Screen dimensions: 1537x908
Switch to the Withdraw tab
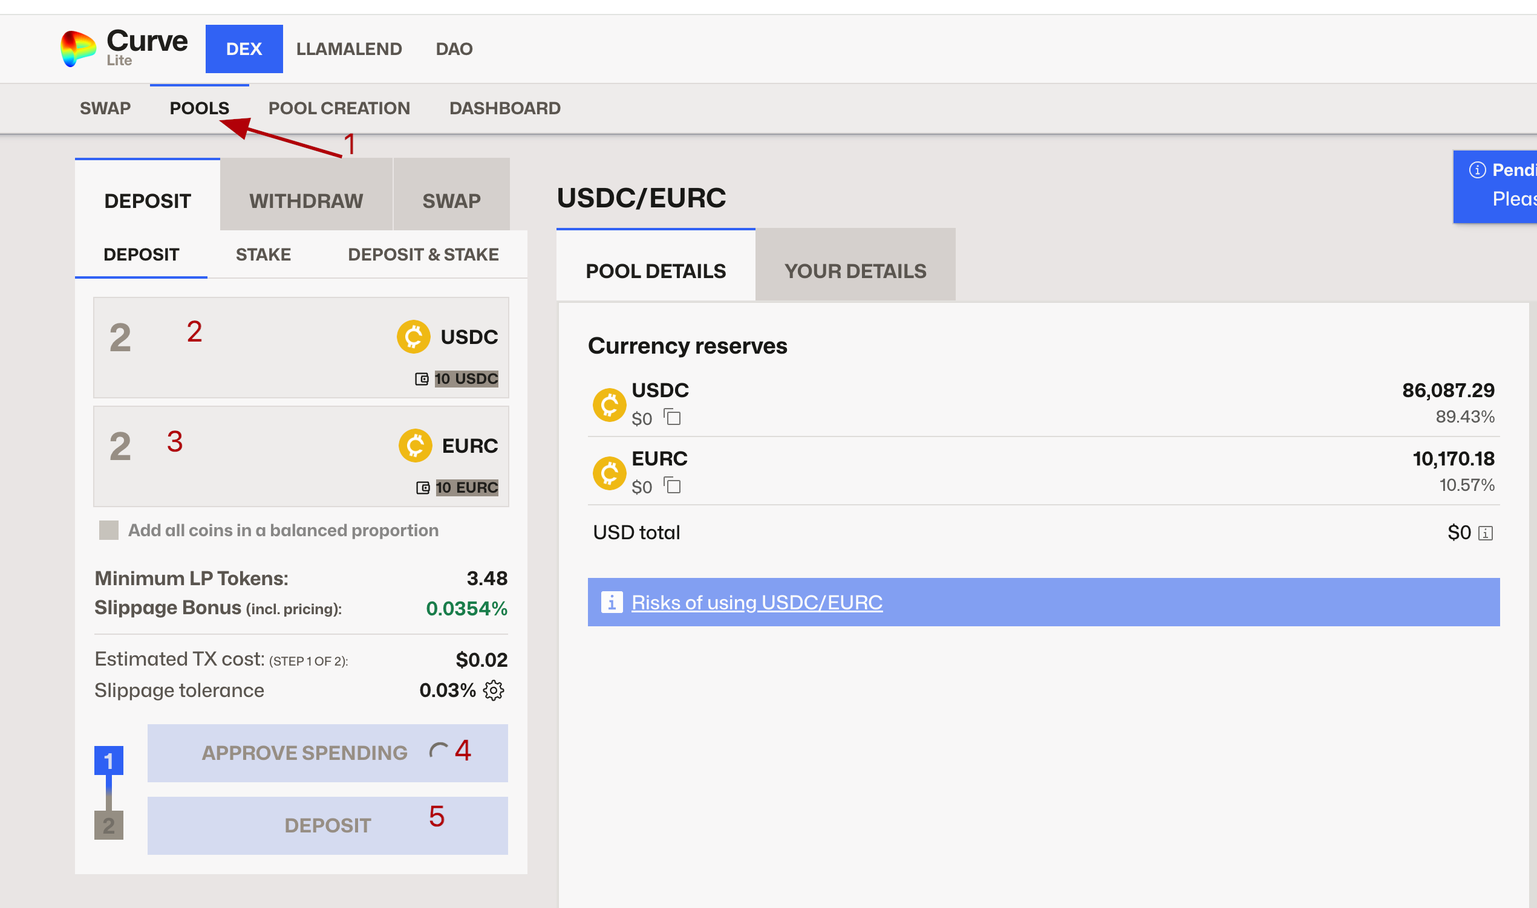pos(305,201)
